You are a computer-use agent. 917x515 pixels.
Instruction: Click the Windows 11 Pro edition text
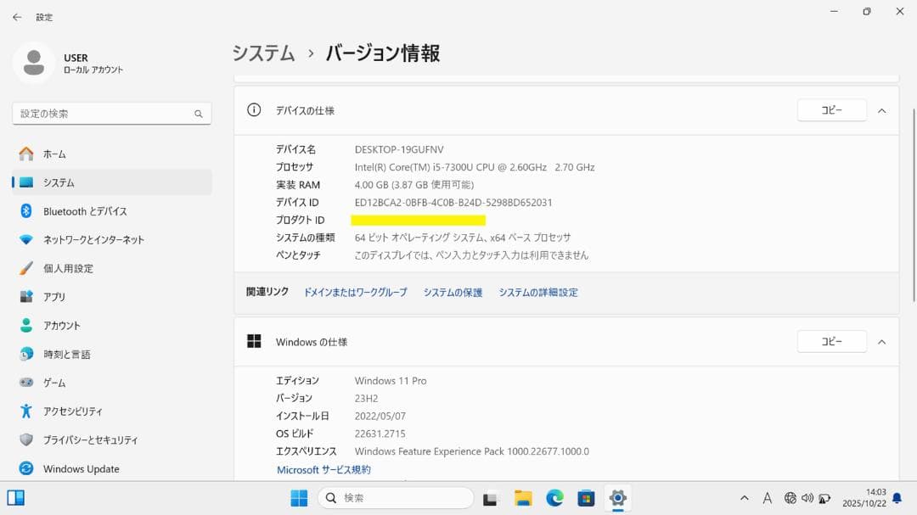point(390,381)
